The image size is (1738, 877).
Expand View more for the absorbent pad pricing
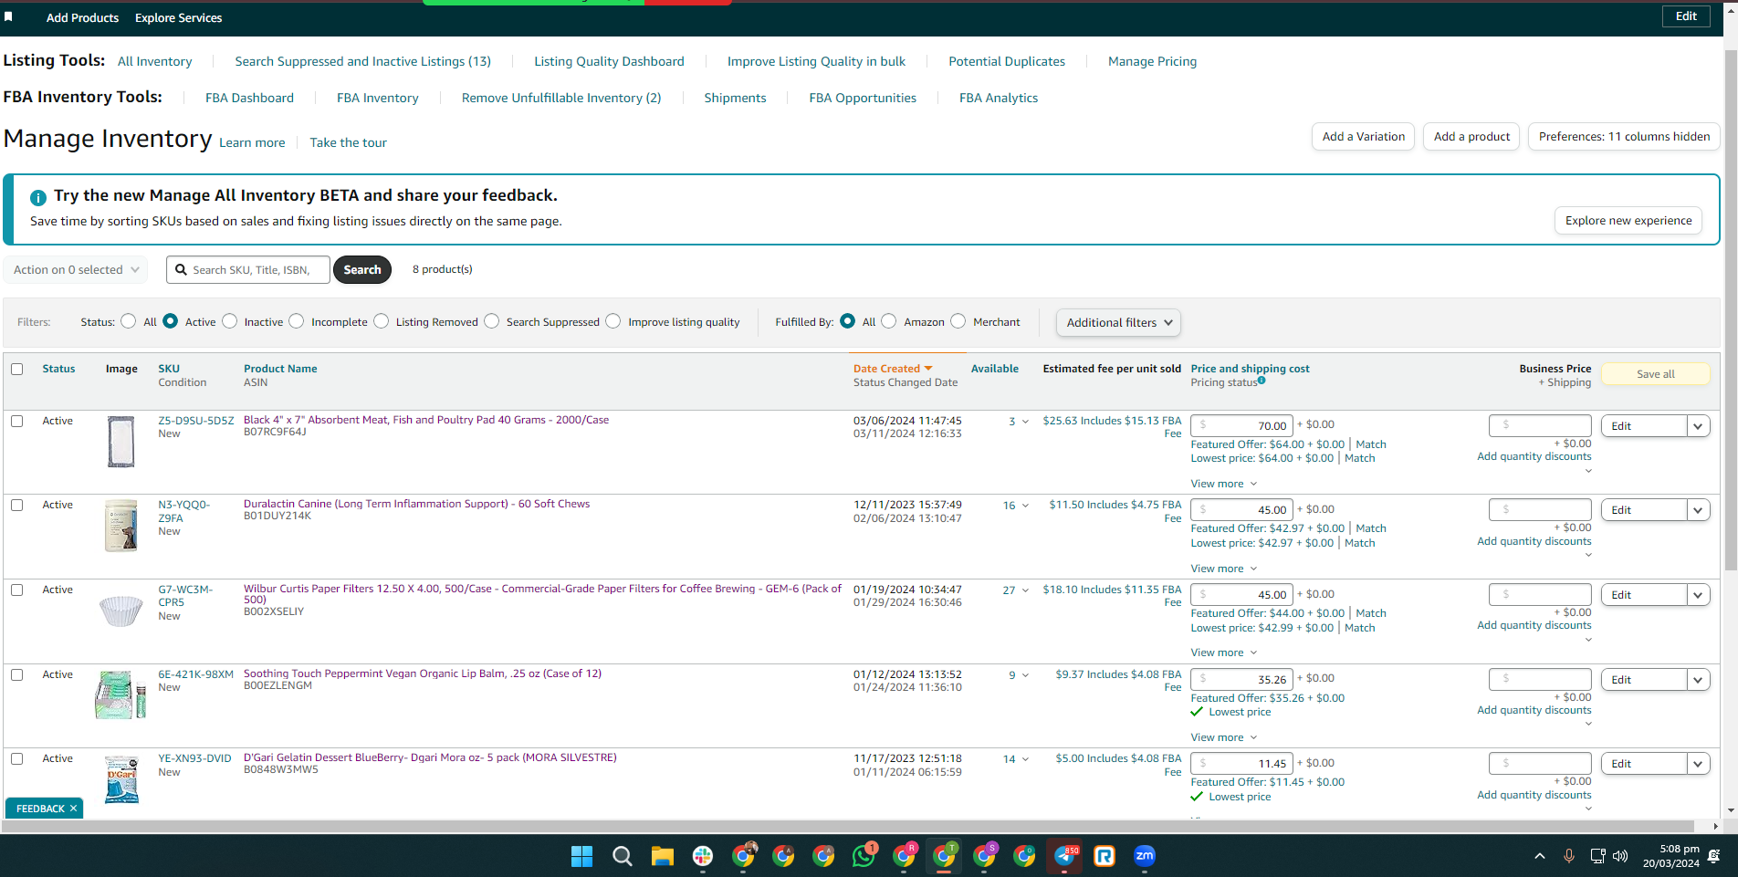pos(1223,484)
